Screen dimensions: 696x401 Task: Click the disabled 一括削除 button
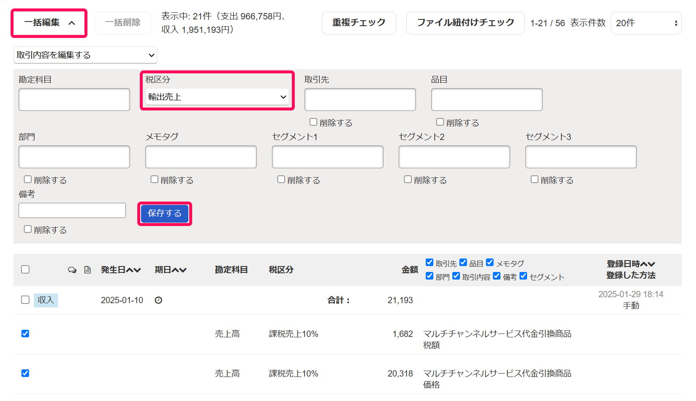(x=123, y=23)
